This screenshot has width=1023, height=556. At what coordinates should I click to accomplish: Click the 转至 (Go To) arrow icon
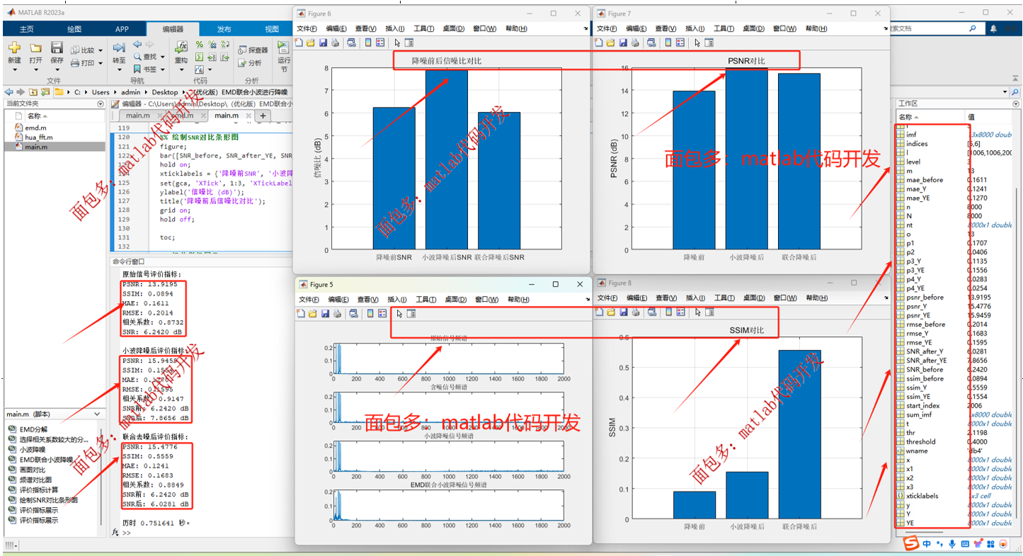point(119,48)
